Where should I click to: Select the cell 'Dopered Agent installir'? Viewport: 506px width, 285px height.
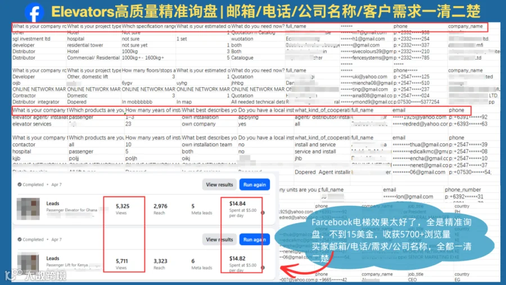click(x=322, y=173)
